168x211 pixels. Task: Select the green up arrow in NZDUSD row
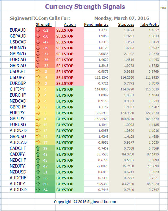[x=38, y=172]
